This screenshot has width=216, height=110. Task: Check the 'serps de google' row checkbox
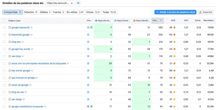[4, 85]
